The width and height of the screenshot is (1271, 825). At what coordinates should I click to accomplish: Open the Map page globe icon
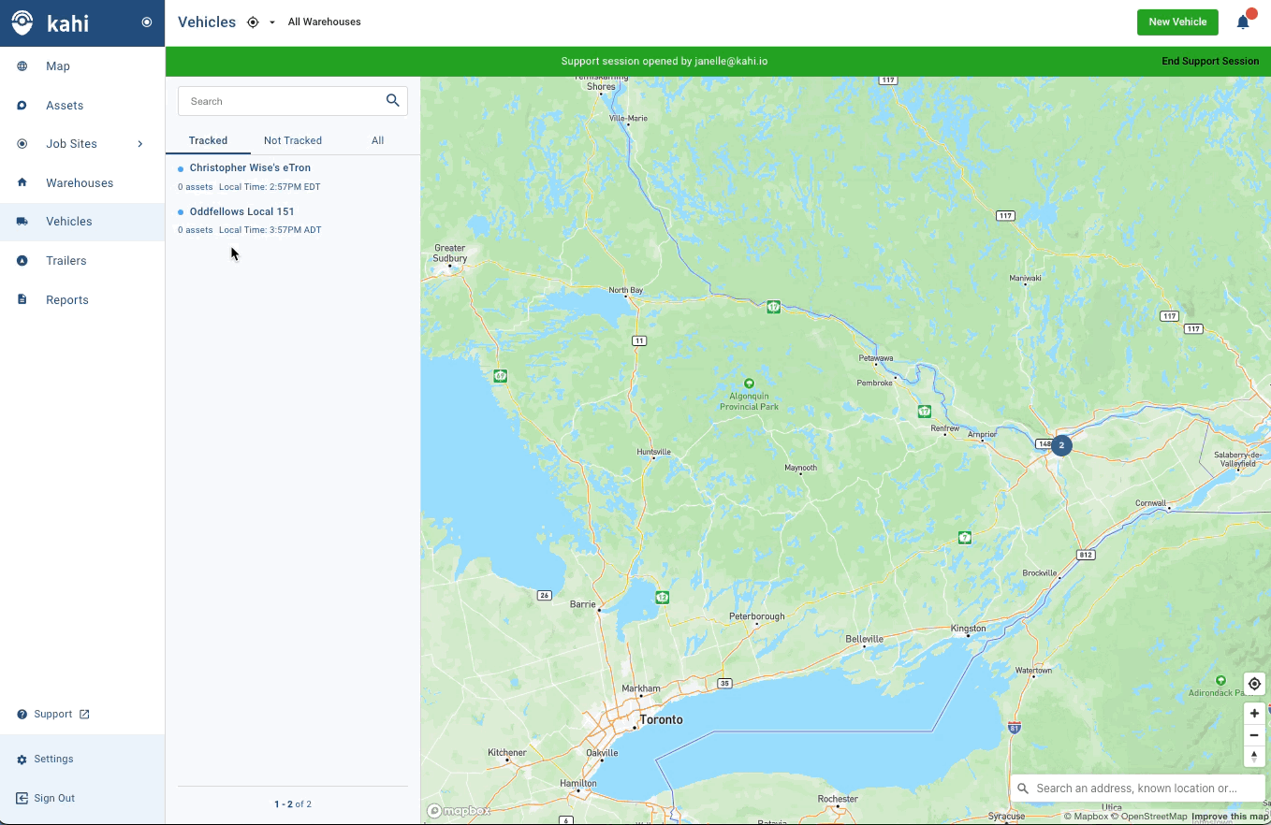pyautogui.click(x=22, y=66)
